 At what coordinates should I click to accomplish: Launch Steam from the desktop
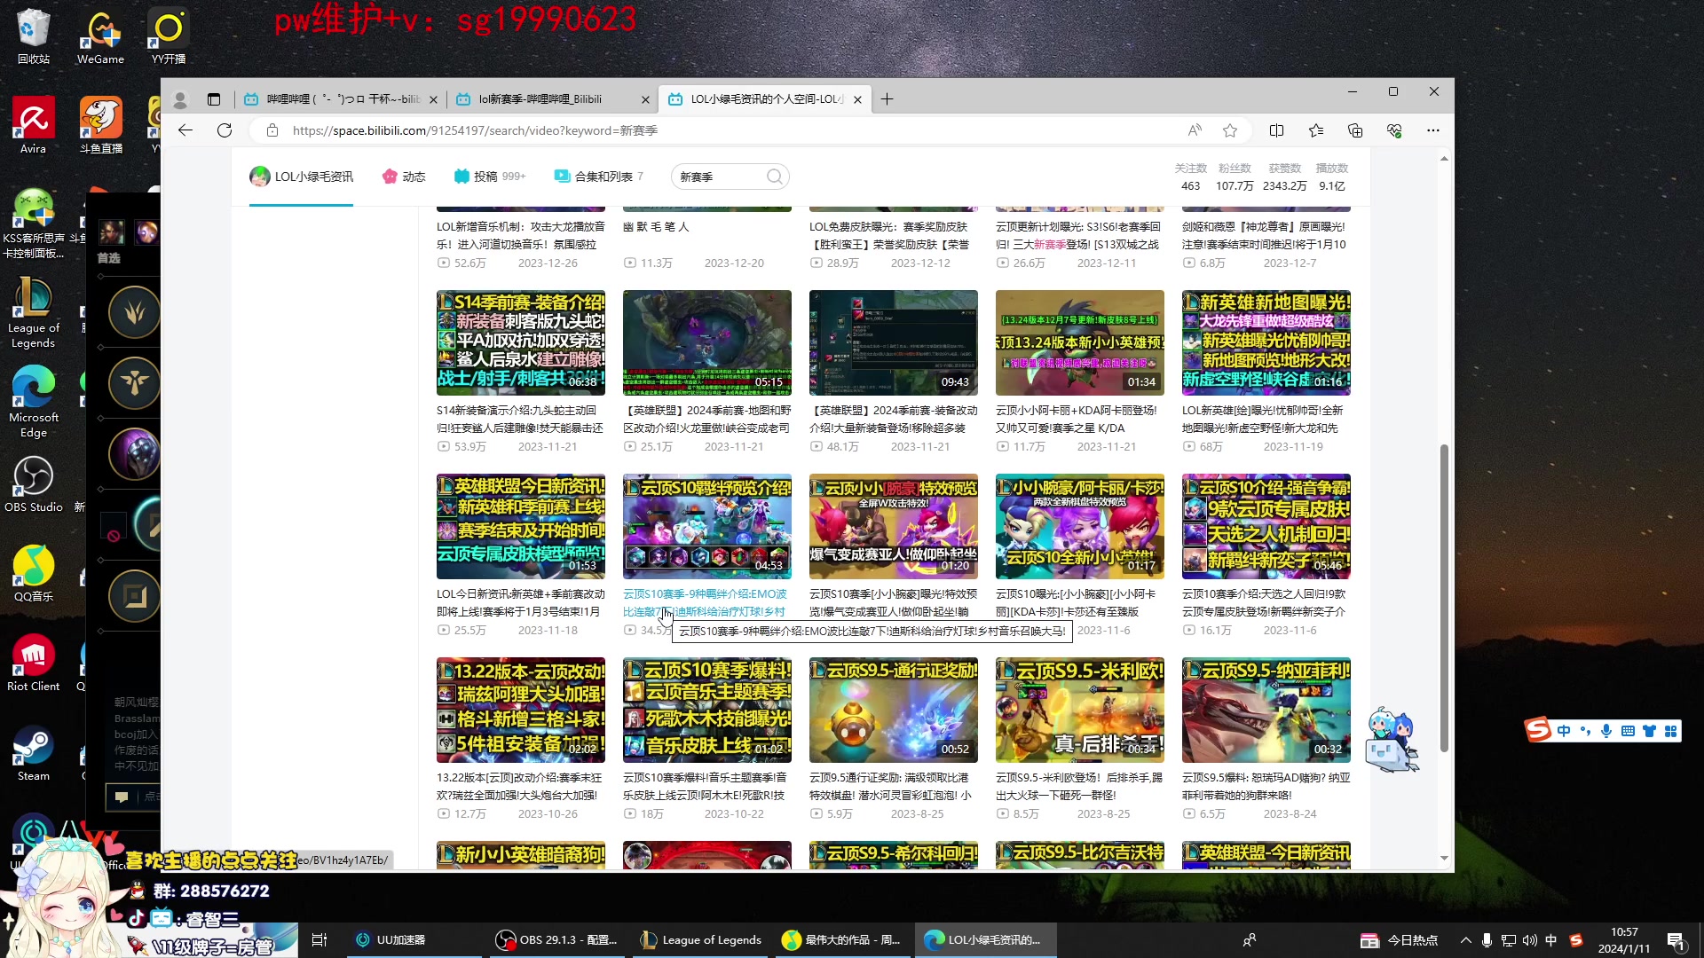click(x=33, y=753)
